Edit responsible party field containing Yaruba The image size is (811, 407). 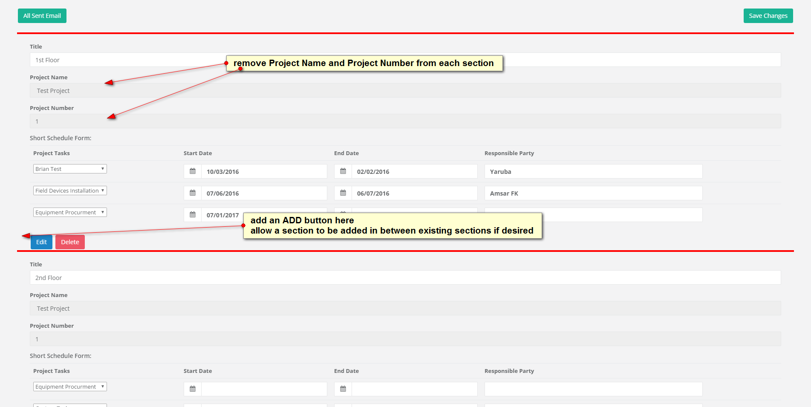(594, 171)
